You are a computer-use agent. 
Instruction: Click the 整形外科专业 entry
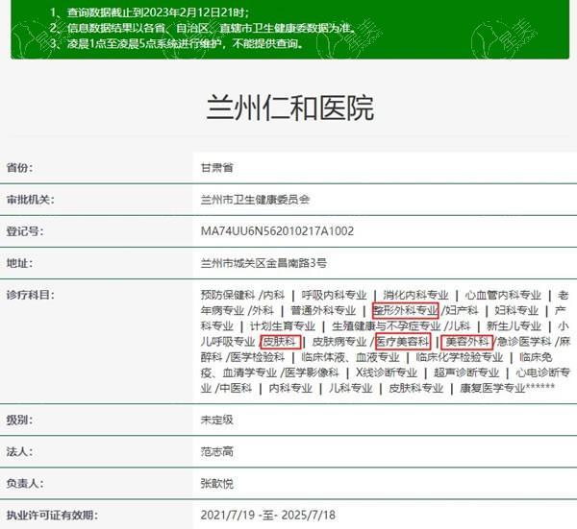click(x=405, y=310)
